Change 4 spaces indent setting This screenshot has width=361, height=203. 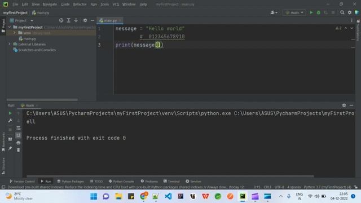[x=294, y=187]
